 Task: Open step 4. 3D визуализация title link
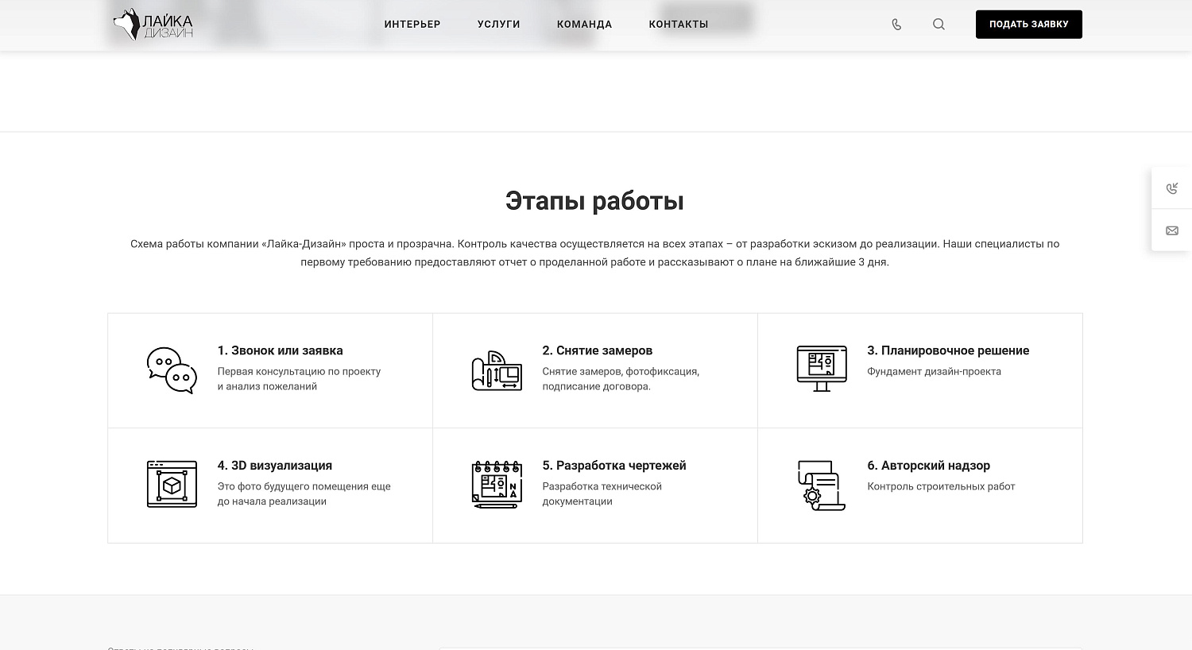[x=275, y=466]
